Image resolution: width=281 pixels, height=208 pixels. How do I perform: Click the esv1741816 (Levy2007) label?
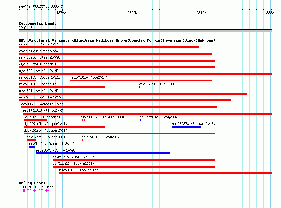(101, 137)
